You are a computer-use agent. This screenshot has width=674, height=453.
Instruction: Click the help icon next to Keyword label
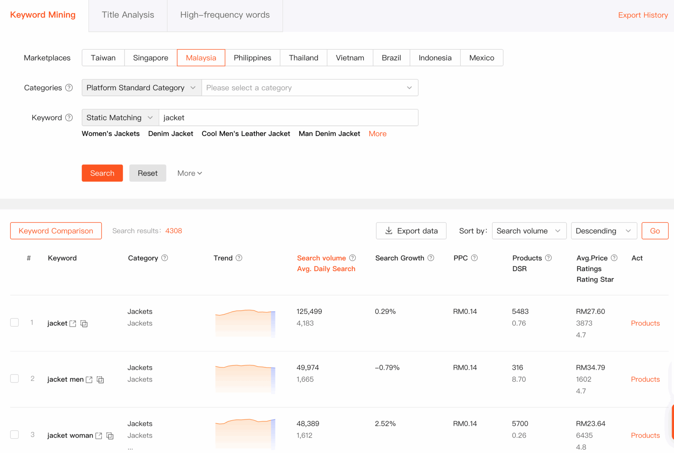(69, 117)
